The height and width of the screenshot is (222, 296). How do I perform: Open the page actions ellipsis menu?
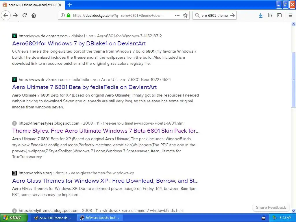[177, 16]
